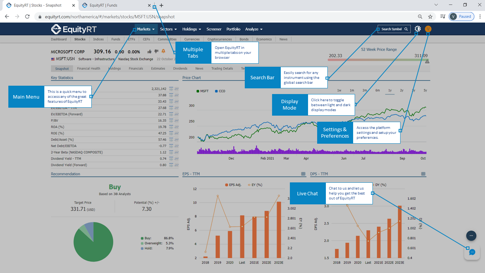Expand the Analyze dropdown menu
The height and width of the screenshot is (273, 485).
click(254, 29)
